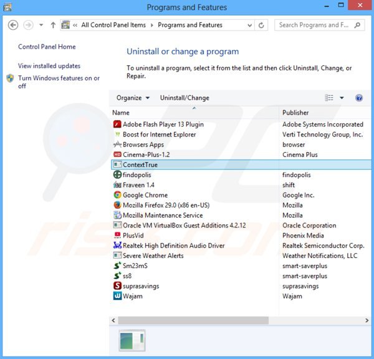This screenshot has height=359, width=374.
Task: Click publisher Google Inc.
Action: pyautogui.click(x=298, y=195)
